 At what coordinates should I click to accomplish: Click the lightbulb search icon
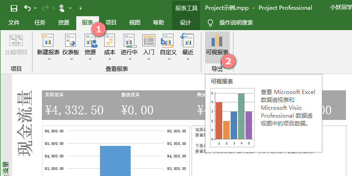coord(210,23)
